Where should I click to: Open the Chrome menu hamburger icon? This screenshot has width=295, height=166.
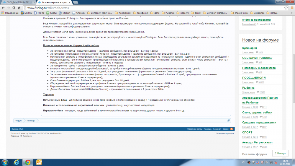pos(291,8)
